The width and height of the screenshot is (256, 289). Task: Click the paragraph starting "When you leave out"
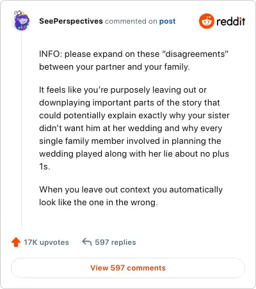(131, 196)
